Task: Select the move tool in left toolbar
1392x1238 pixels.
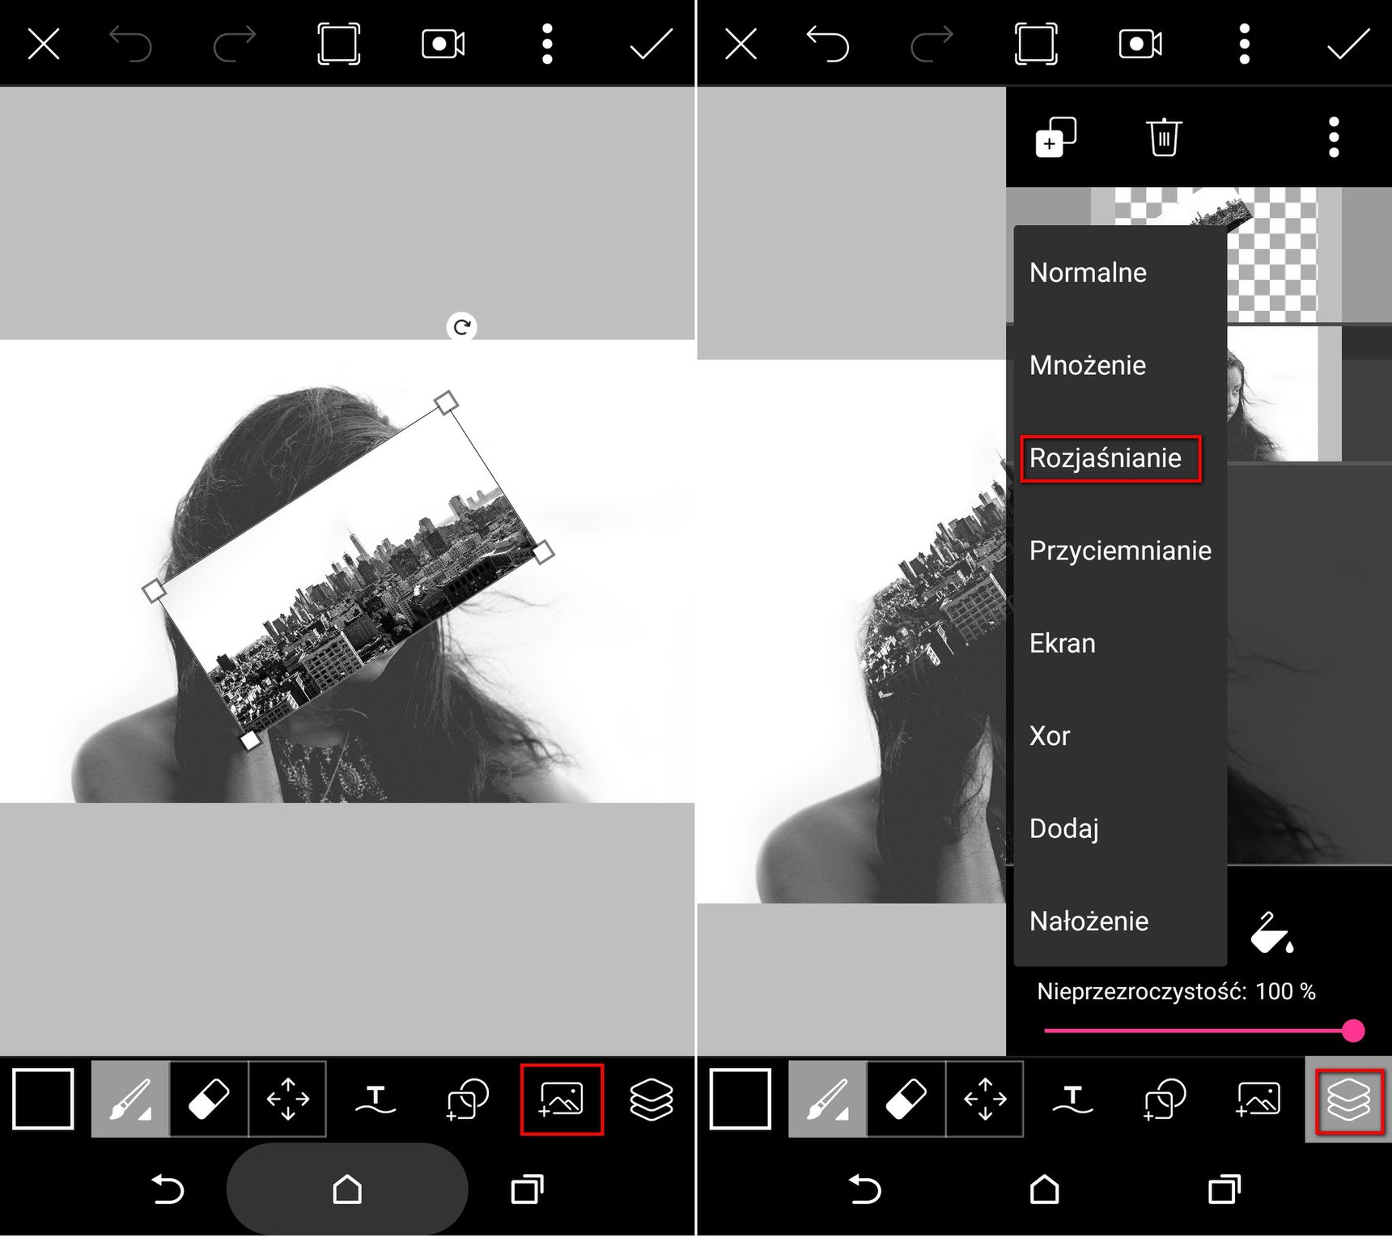Action: click(x=288, y=1100)
